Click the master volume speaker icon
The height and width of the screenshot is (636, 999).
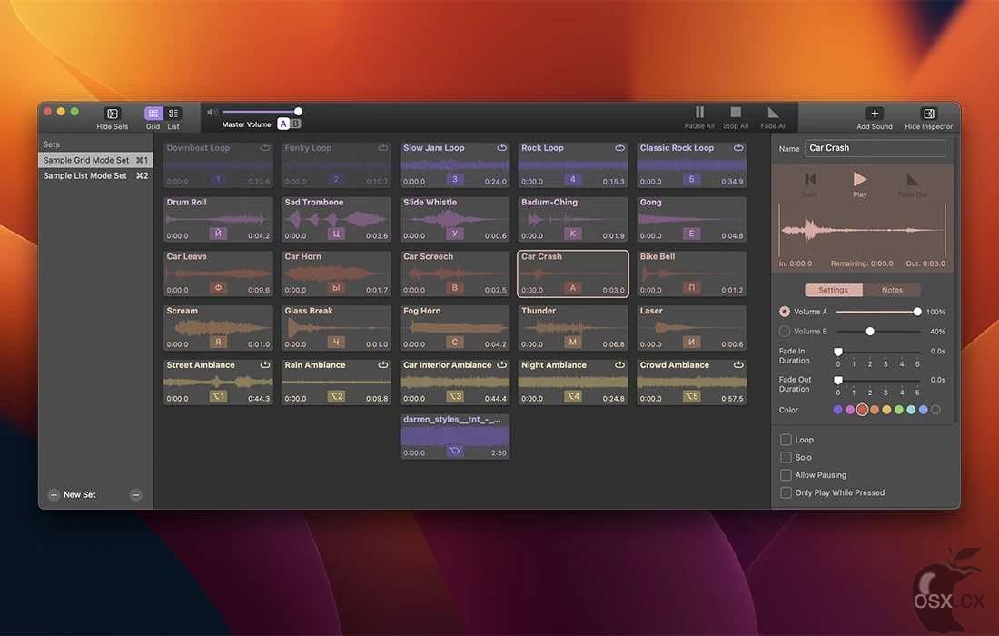click(213, 112)
